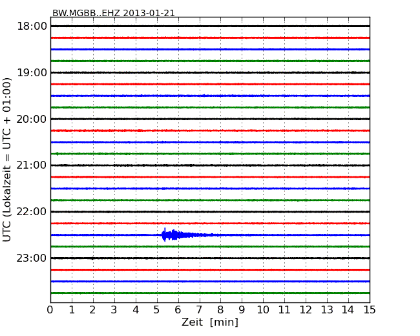Click the 21:00 time label
The width and height of the screenshot is (420, 336).
32,165
